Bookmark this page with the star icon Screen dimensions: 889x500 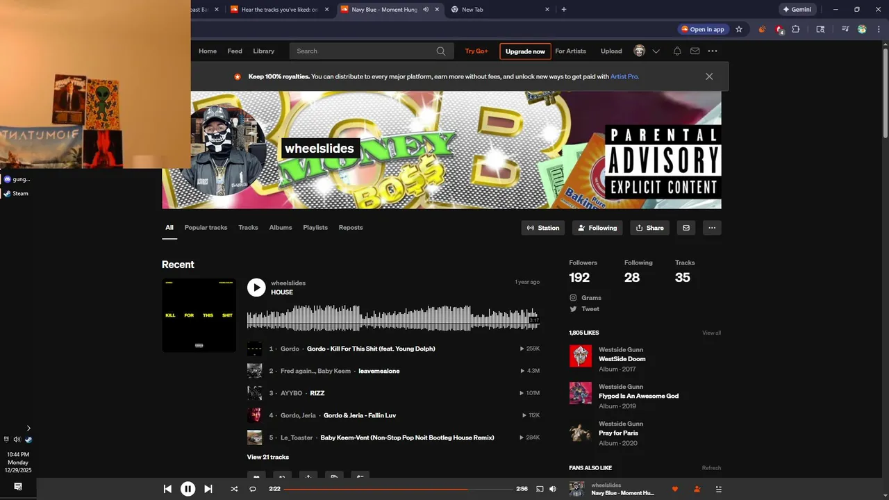[739, 29]
